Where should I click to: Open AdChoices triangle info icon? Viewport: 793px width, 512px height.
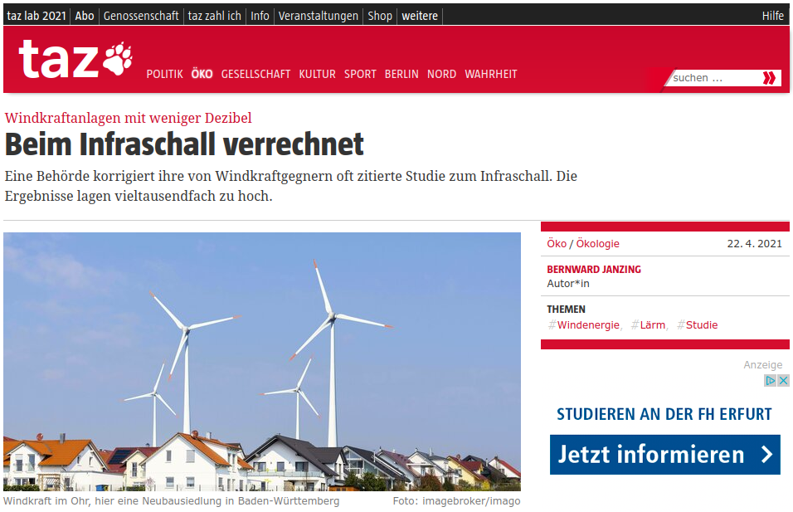point(771,380)
